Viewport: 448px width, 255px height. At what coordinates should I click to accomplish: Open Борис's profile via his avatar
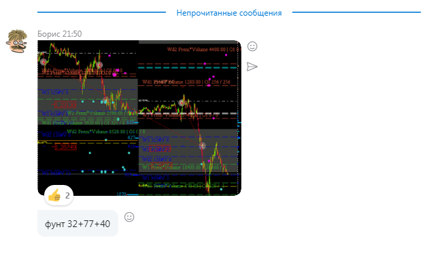point(16,41)
